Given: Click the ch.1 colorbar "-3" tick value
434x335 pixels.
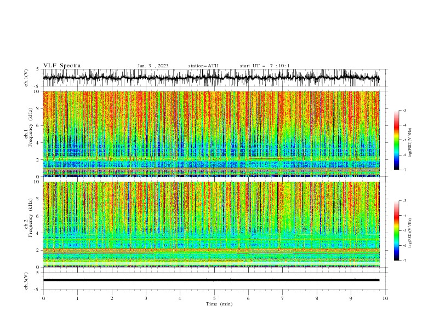Looking at the screenshot, I should pyautogui.click(x=404, y=110).
